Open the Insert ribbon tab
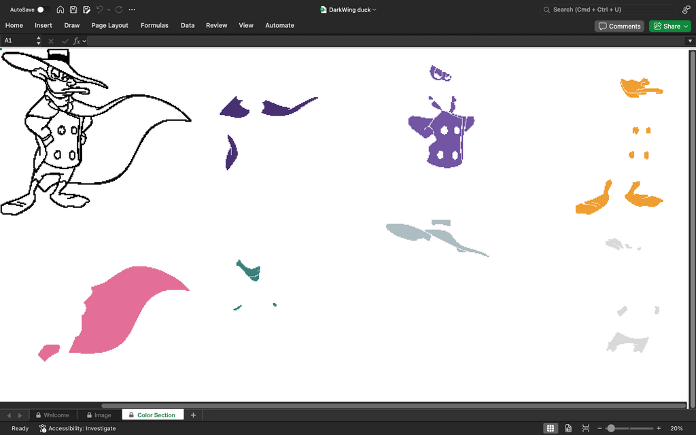696x435 pixels. (x=43, y=25)
